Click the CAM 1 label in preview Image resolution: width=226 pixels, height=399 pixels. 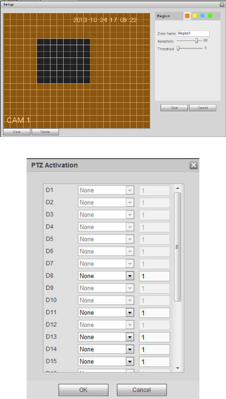pos(19,120)
